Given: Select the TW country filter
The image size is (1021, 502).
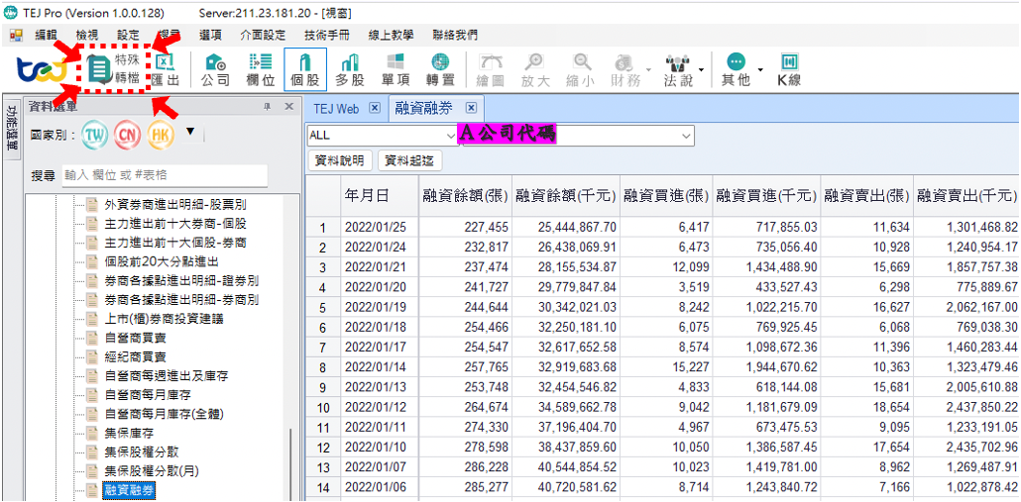Looking at the screenshot, I should [x=95, y=135].
